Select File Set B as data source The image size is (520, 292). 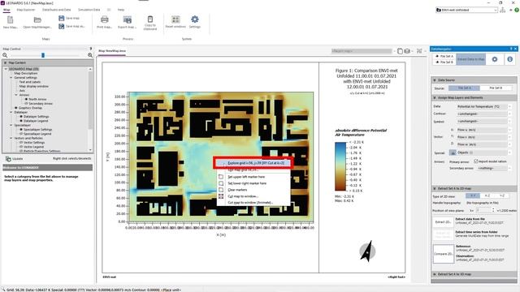[496, 88]
